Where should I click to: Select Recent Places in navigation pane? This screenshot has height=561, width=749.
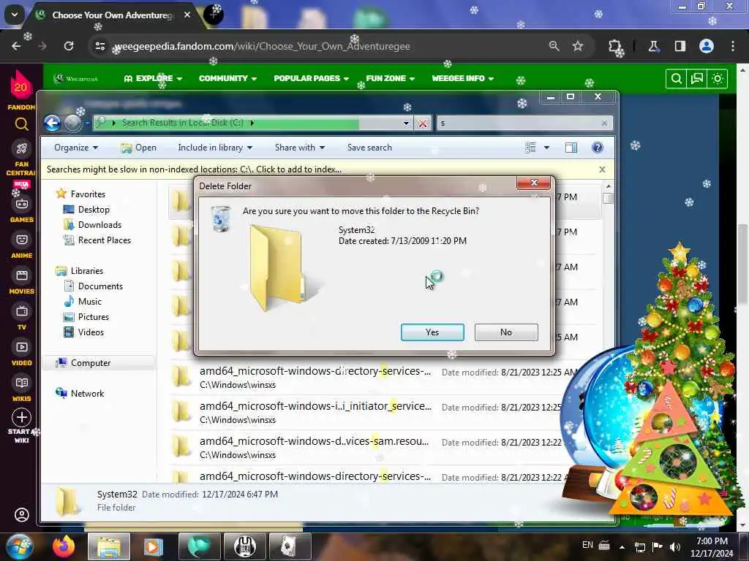pos(97,240)
